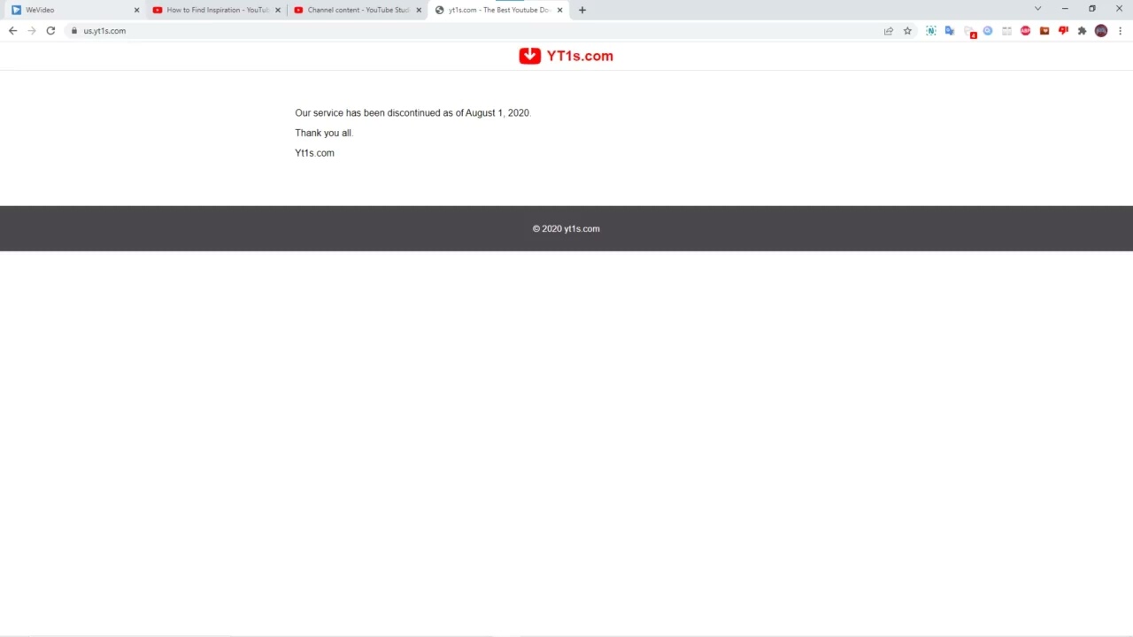Open a new browser tab

(x=582, y=10)
